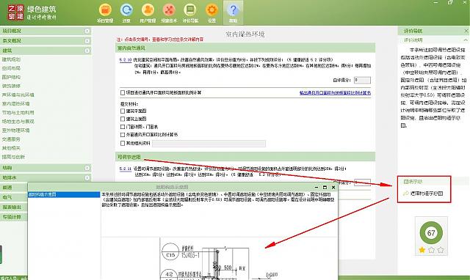The height and width of the screenshot is (280, 470).
Task: Click 输出通风开口面积与地板面积比例计算书 link
Action: coord(335,93)
